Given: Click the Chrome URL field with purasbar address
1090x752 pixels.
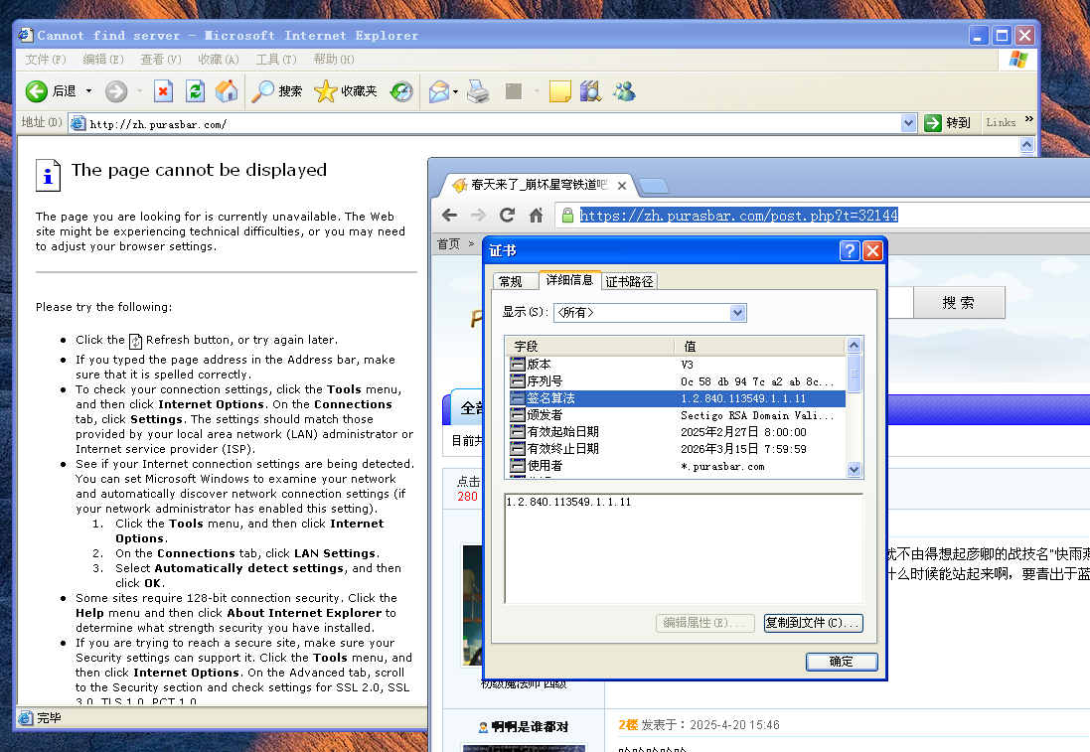Looking at the screenshot, I should (739, 216).
